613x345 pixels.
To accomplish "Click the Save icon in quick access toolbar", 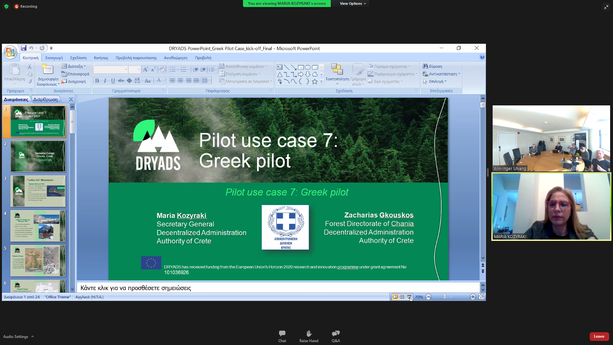I will (24, 48).
